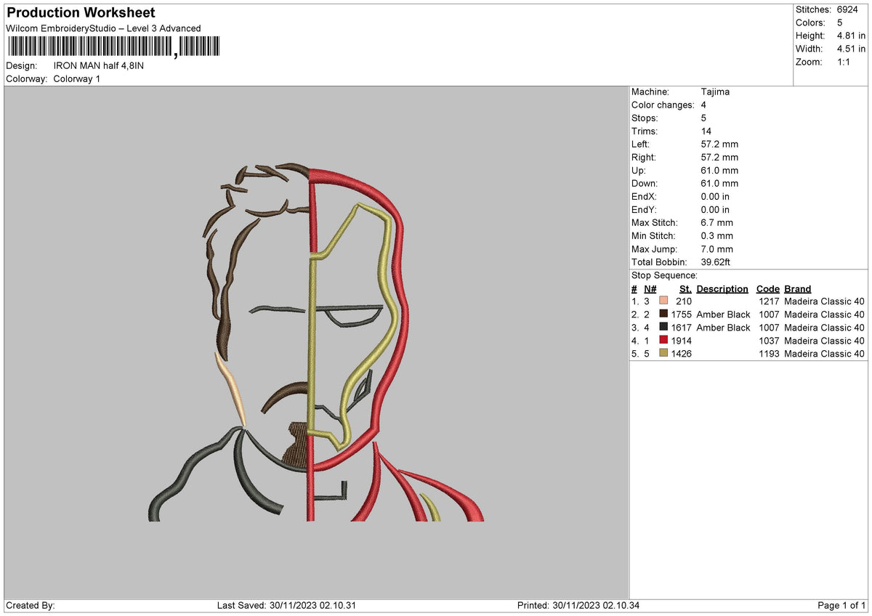Click the 'Code' column header
872x616 pixels.
pos(767,289)
